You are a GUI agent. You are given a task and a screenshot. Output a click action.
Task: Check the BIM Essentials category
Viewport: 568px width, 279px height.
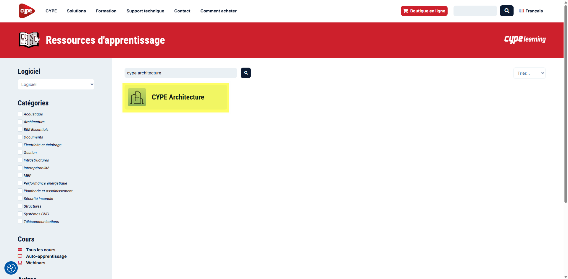(x=20, y=129)
